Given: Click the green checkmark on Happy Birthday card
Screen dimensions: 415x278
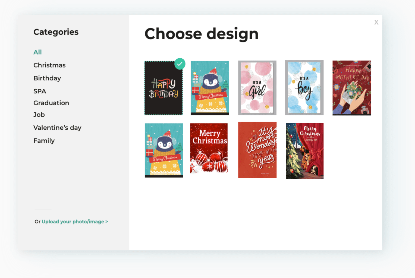Looking at the screenshot, I should (x=180, y=64).
